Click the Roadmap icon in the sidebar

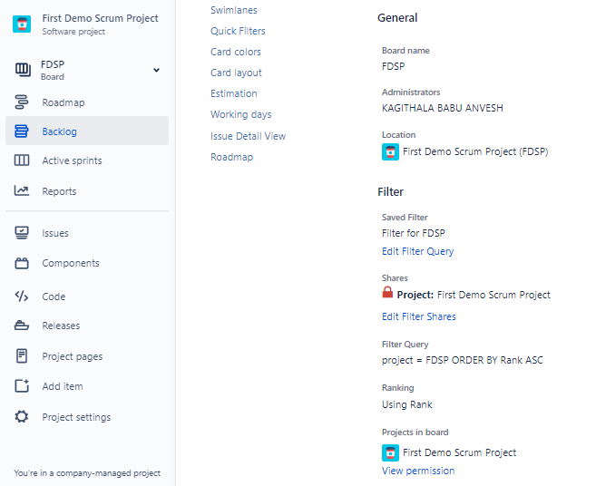coord(22,102)
